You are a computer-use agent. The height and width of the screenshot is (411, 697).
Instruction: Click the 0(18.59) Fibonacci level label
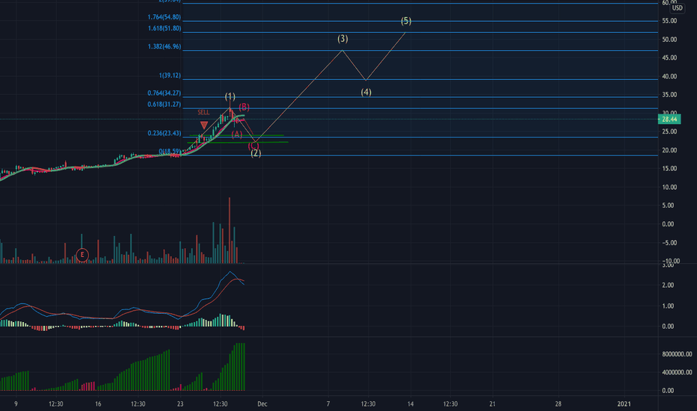pos(170,152)
